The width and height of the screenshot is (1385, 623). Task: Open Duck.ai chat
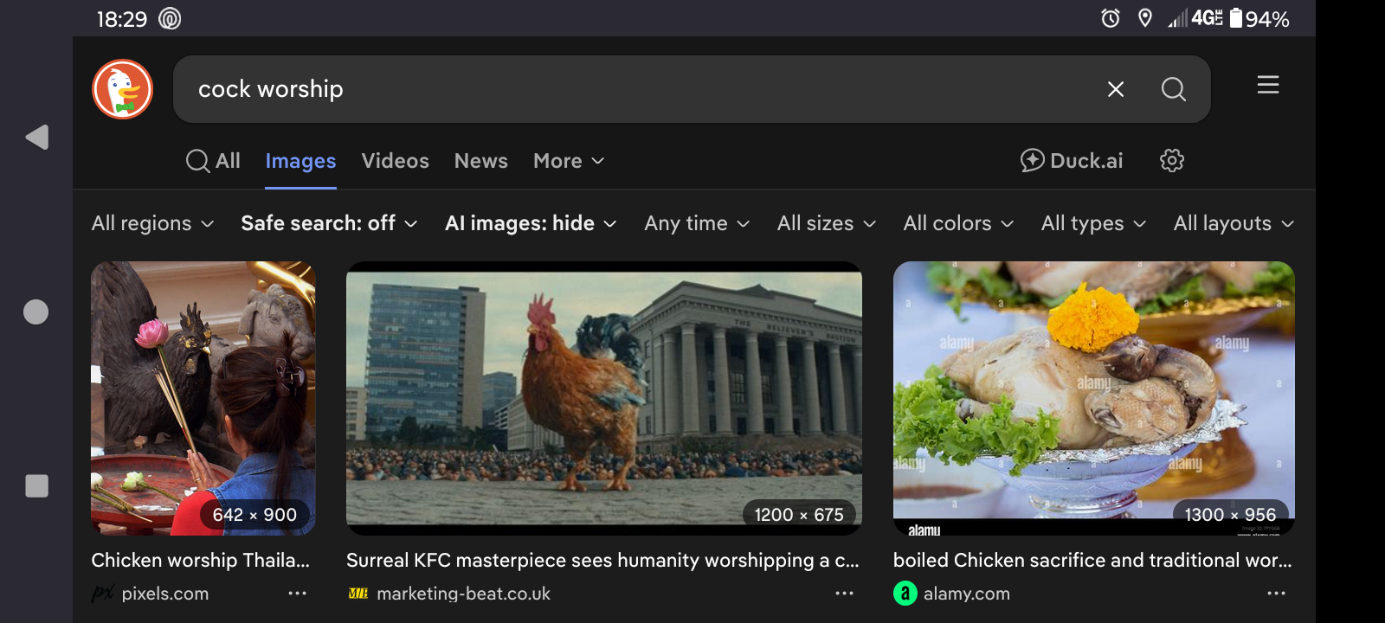pos(1072,161)
